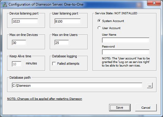Browse for database path with ellipsis button
Screen dimensions: 163x117
coord(150,86)
